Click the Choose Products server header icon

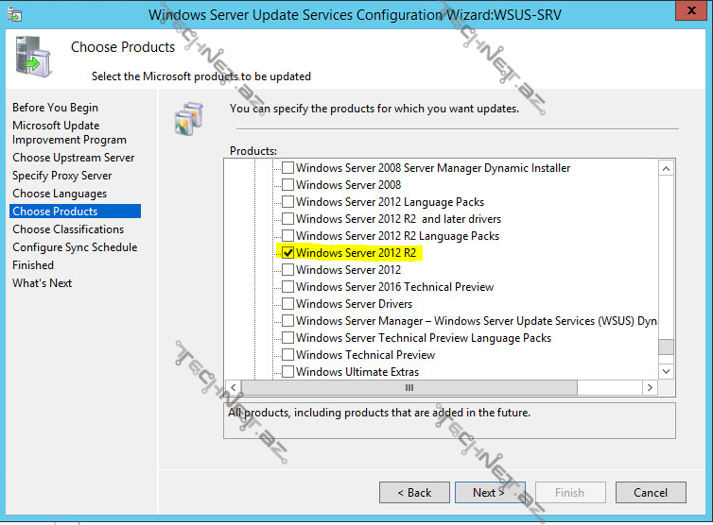tap(31, 58)
